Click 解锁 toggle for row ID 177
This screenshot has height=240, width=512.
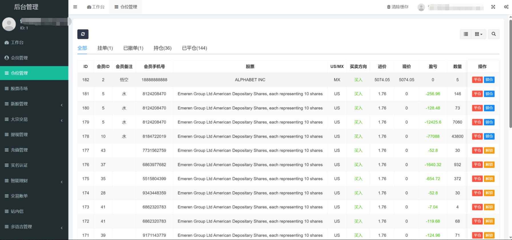(489, 150)
